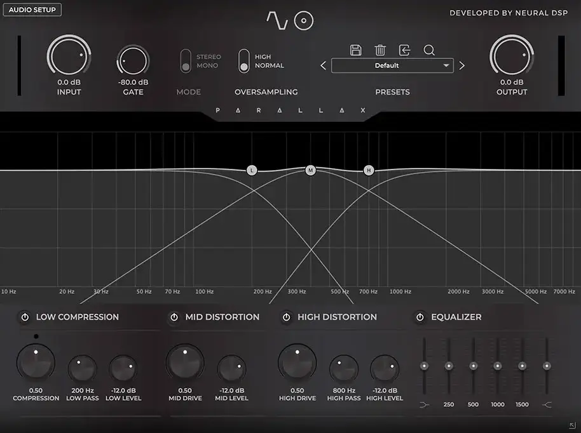Click the compression gain reduction indicator dot
Viewport: 581px width, 433px height.
tap(36, 336)
